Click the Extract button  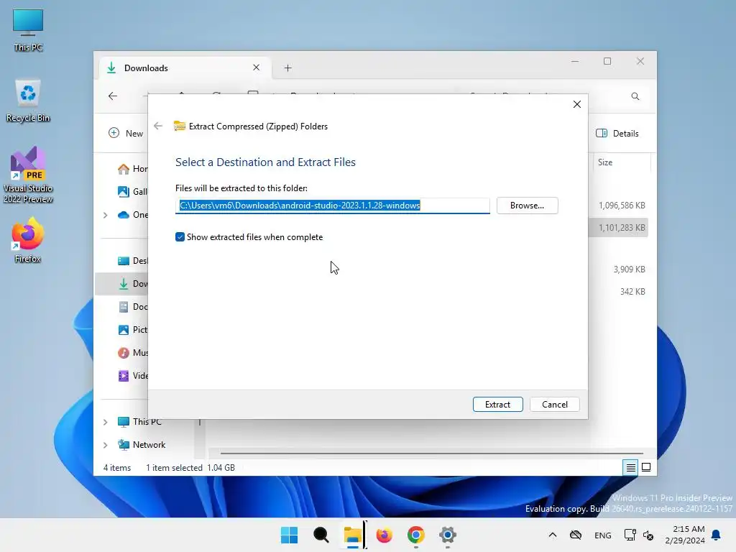tap(497, 404)
